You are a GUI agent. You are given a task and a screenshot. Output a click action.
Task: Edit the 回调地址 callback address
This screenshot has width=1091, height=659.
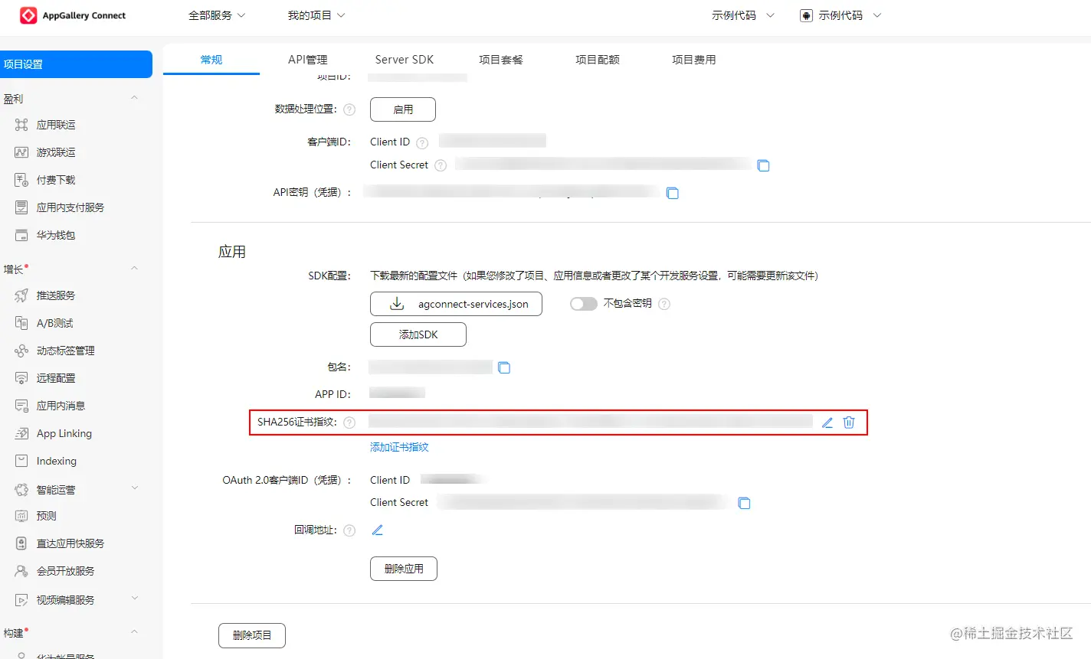point(377,530)
